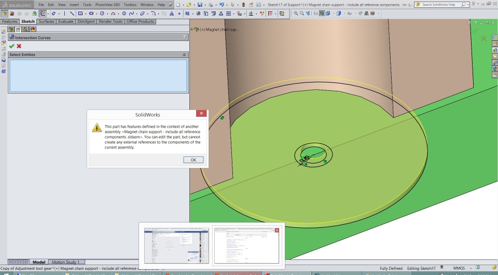This screenshot has width=498, height=275.
Task: Switch to the Features tab
Action: coord(9,22)
